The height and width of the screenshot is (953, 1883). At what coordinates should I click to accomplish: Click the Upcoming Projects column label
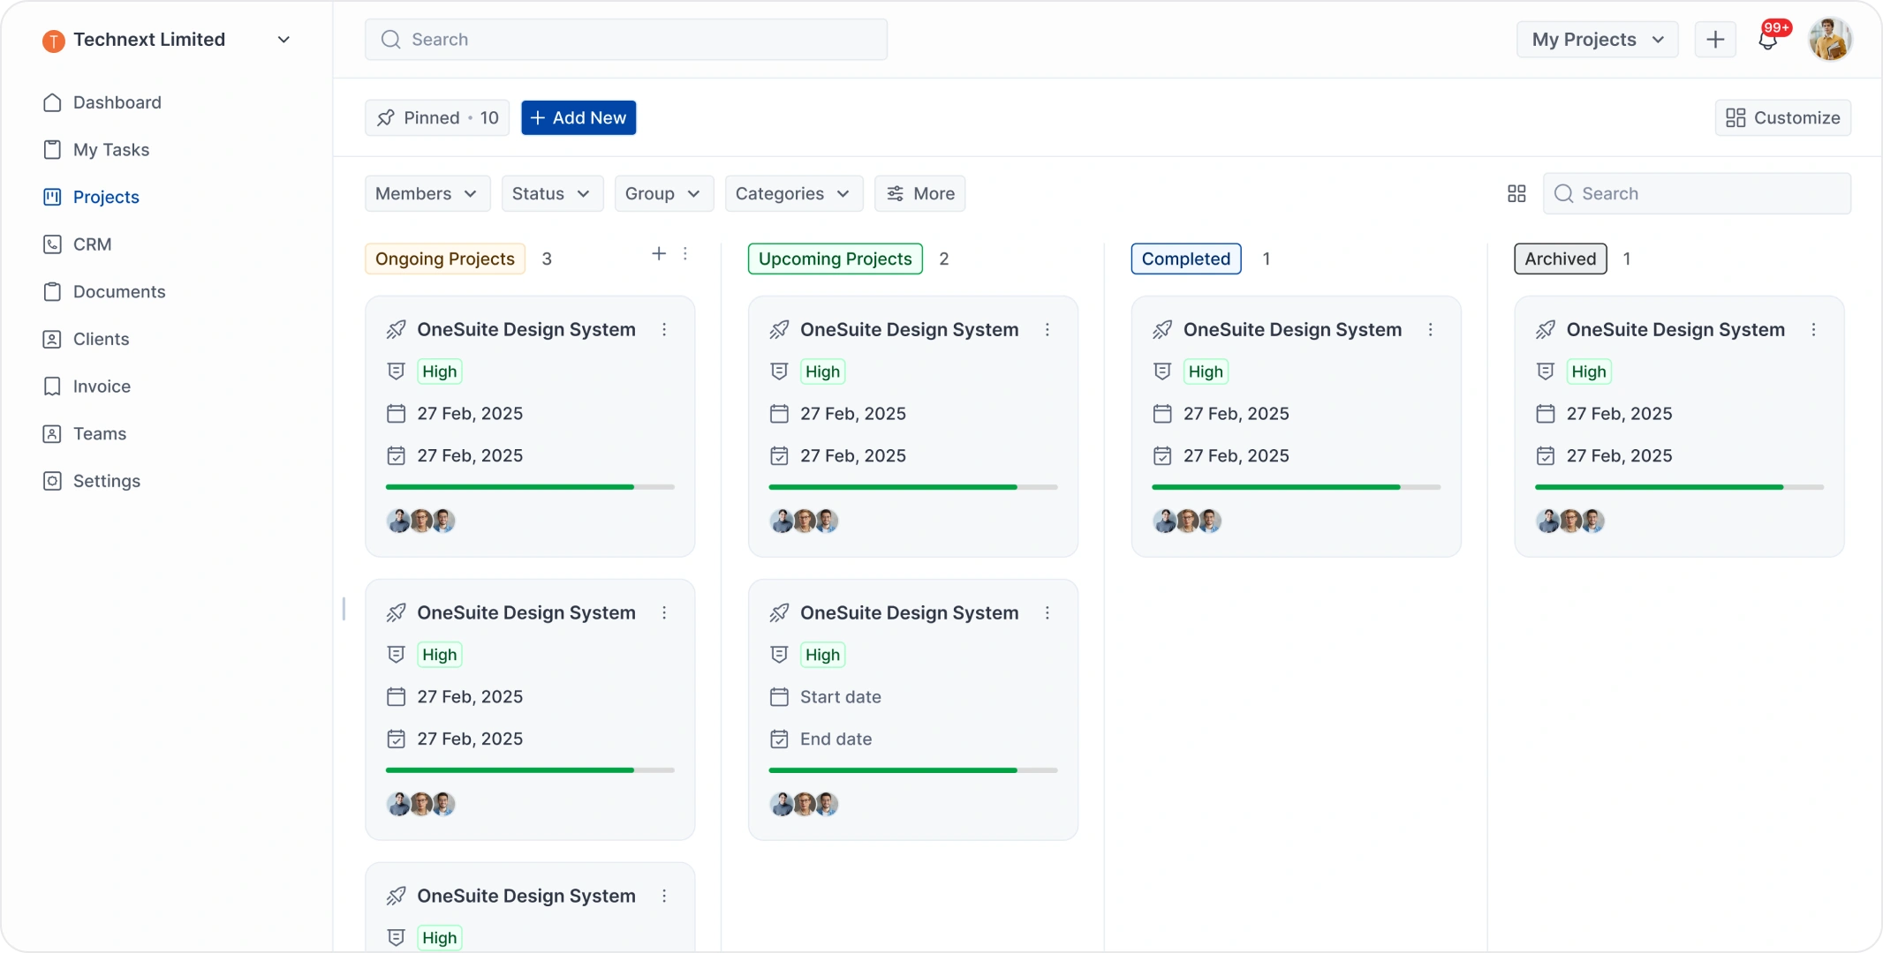coord(835,259)
